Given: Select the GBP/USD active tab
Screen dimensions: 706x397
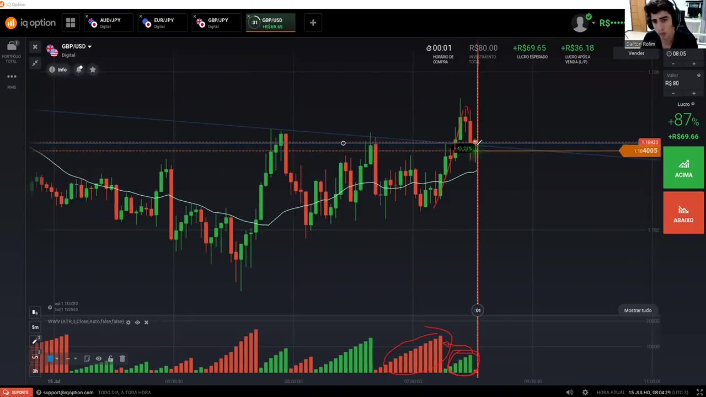Looking at the screenshot, I should 271,23.
